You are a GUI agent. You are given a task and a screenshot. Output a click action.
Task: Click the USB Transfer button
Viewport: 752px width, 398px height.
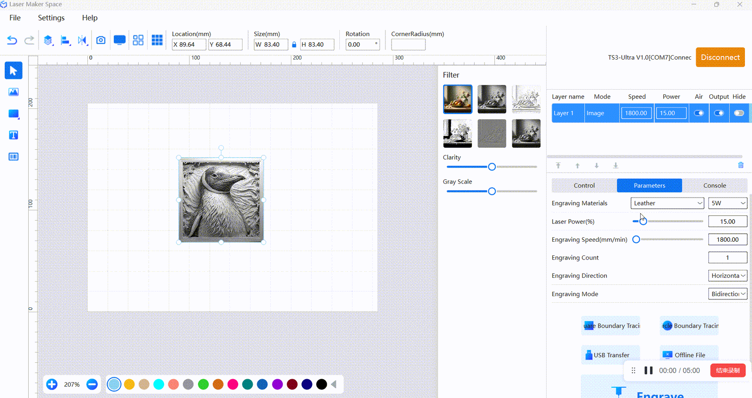611,355
